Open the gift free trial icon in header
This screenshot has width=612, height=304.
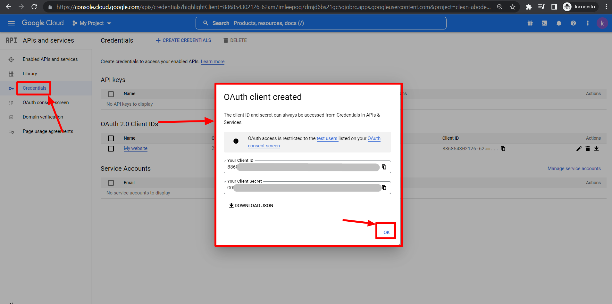click(530, 23)
